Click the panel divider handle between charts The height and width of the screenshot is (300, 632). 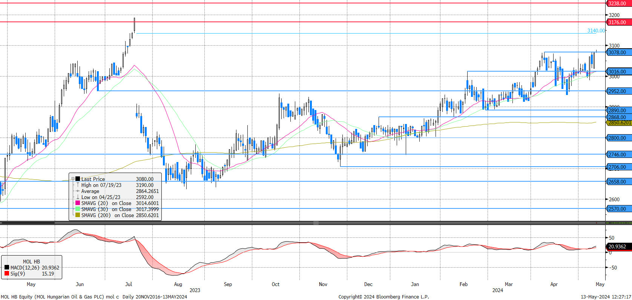pos(316,223)
